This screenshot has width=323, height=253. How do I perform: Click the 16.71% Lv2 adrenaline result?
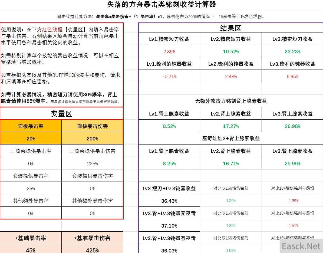point(231,163)
